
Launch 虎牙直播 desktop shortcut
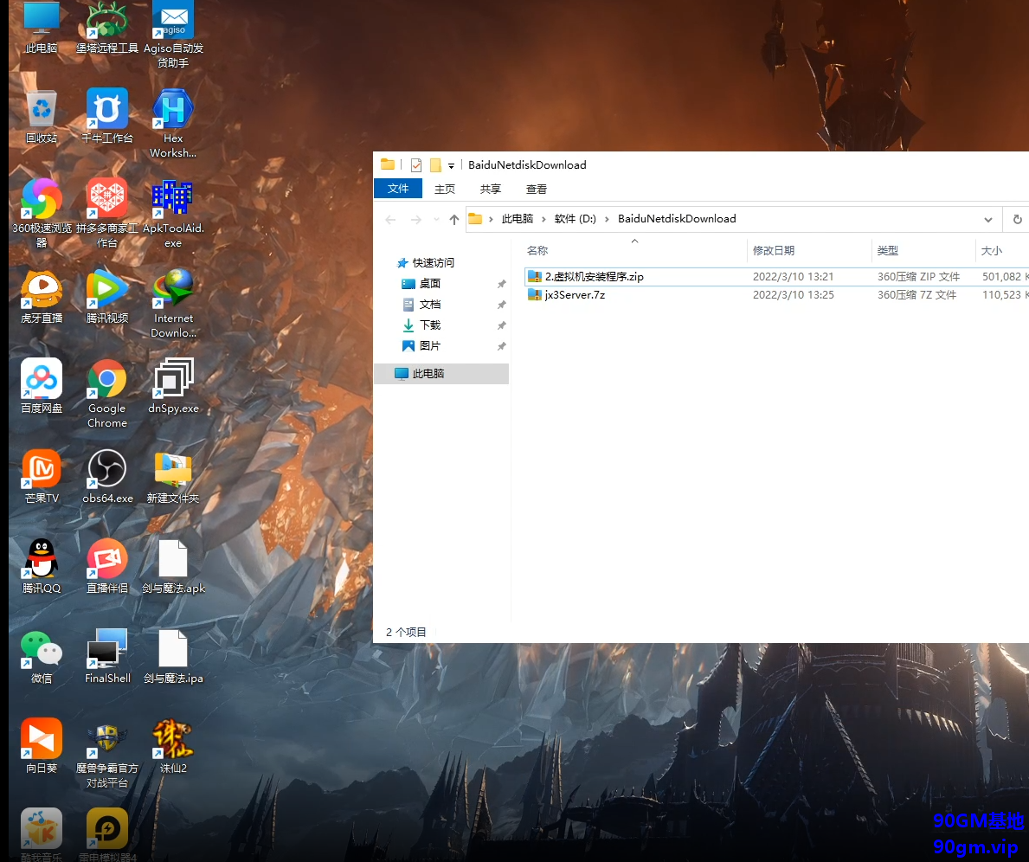pyautogui.click(x=42, y=297)
